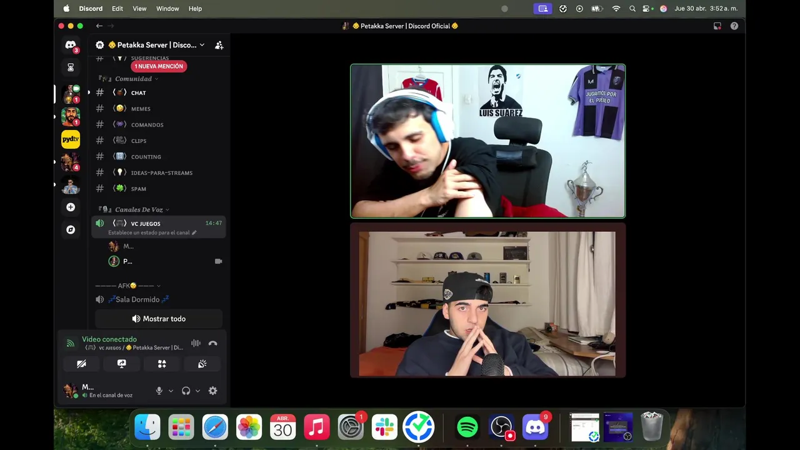Focus the top webcam video tile
Image resolution: width=800 pixels, height=450 pixels.
click(x=487, y=141)
